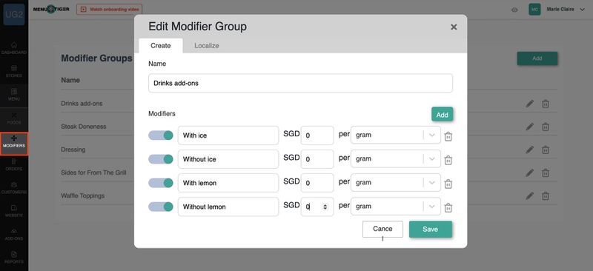The width and height of the screenshot is (593, 271).
Task: Open the Dashboard sidebar item
Action: tap(14, 48)
